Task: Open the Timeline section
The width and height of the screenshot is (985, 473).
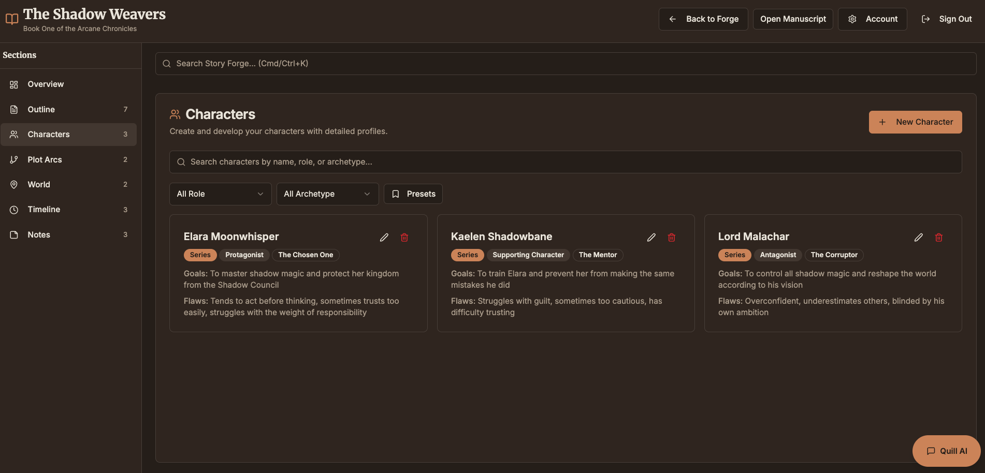Action: point(69,210)
